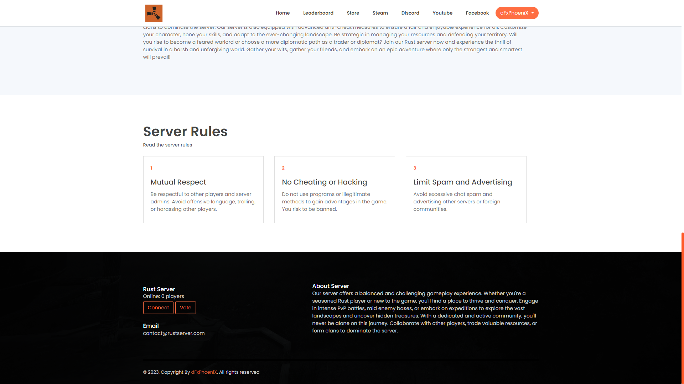Image resolution: width=684 pixels, height=384 pixels.
Task: Click the Vote button in footer
Action: point(186,308)
